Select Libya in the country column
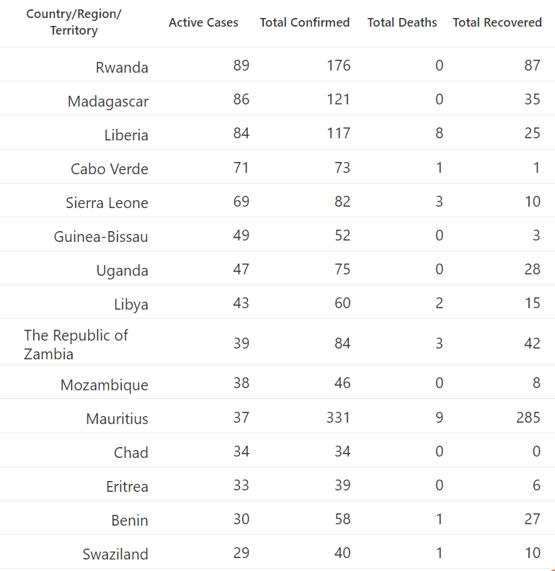The height and width of the screenshot is (571, 555). [x=131, y=305]
